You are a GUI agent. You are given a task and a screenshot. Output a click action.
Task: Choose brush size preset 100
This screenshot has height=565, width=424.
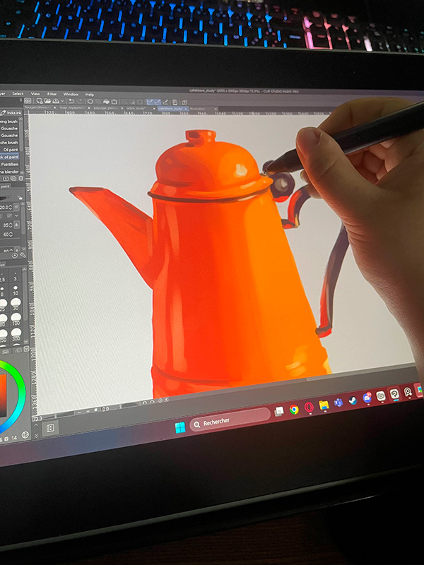click(16, 319)
